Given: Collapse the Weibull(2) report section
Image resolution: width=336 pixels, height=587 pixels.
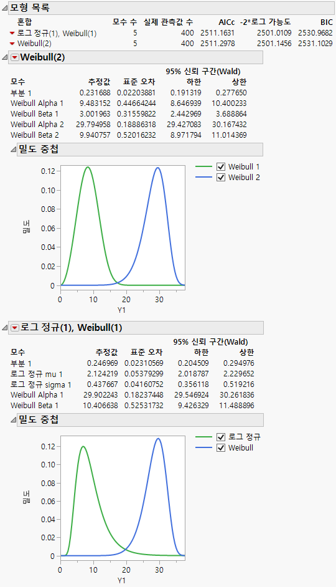Looking at the screenshot, I should pyautogui.click(x=5, y=58).
